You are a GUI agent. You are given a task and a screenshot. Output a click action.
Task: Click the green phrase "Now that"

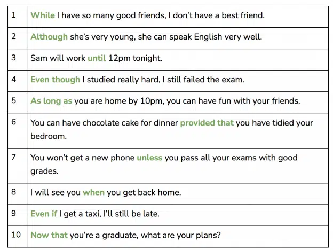coord(49,235)
